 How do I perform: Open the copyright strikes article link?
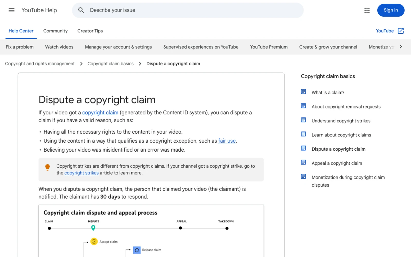[x=81, y=173]
